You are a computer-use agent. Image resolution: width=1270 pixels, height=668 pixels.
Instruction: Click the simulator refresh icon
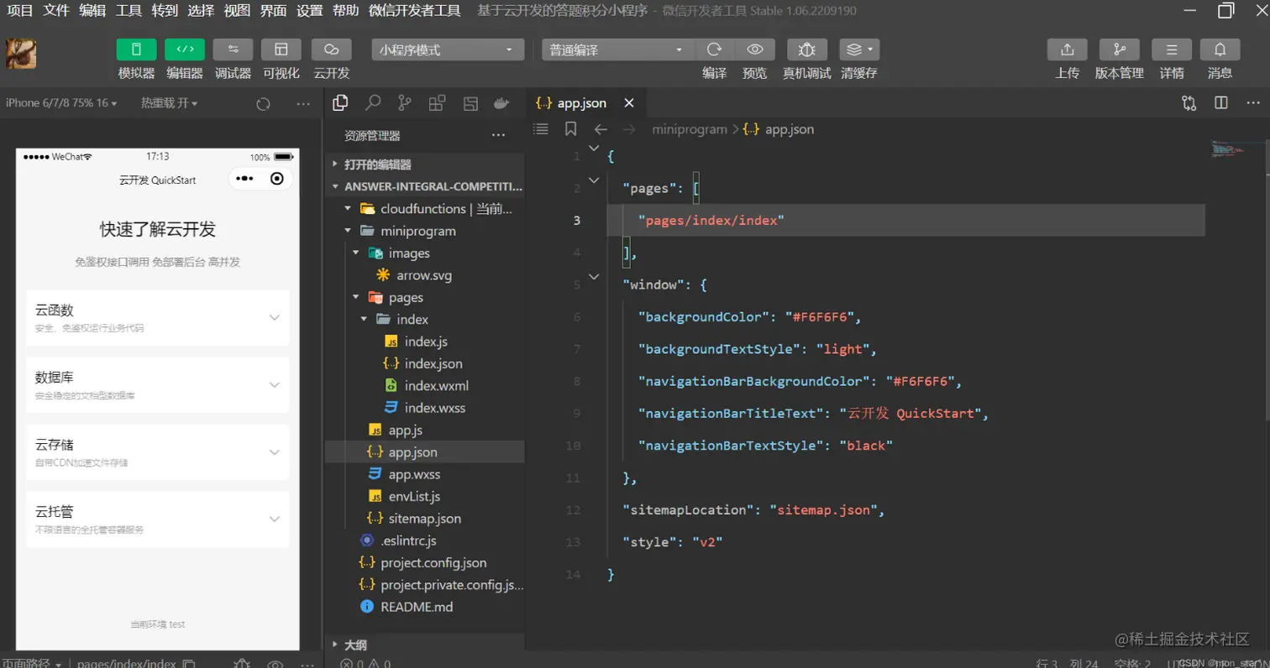263,104
